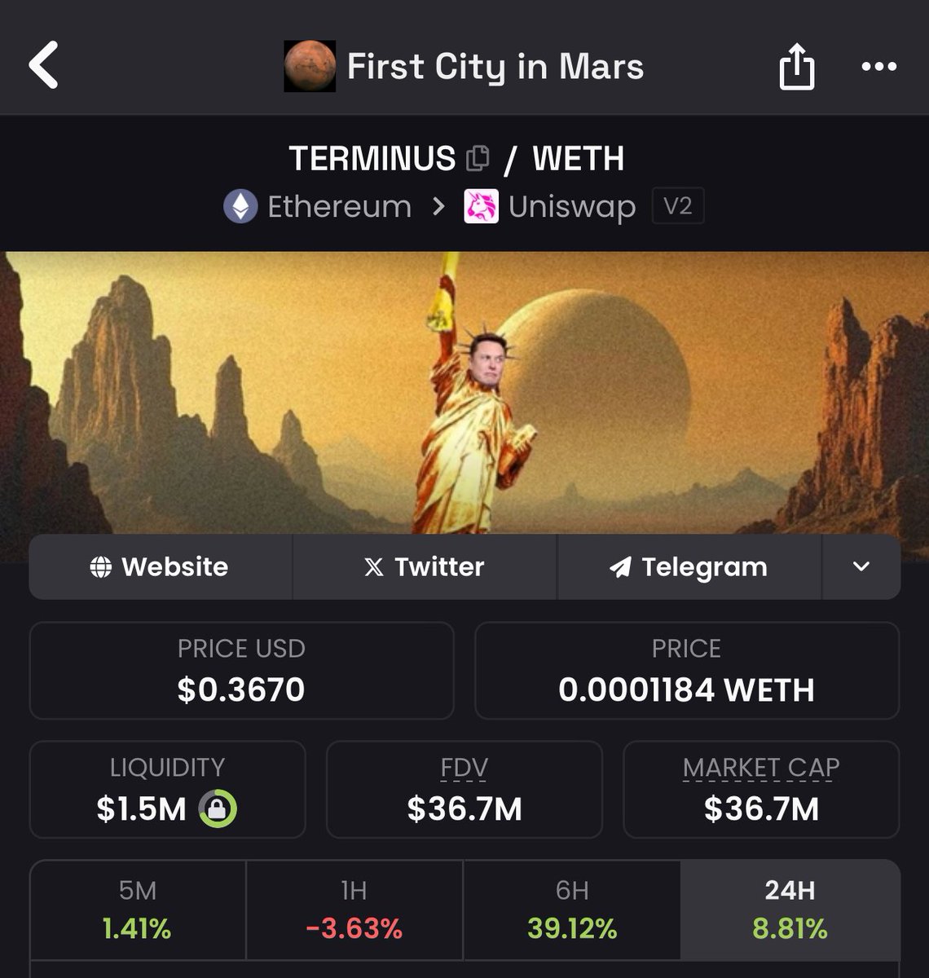
Task: Tap the V2 version badge
Action: [678, 206]
